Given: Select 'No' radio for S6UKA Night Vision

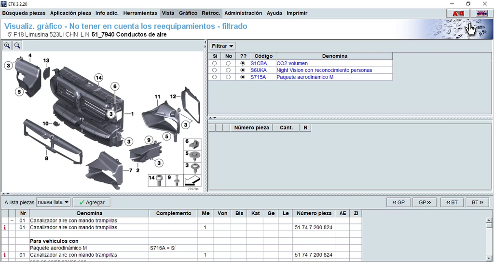Looking at the screenshot, I should 228,70.
